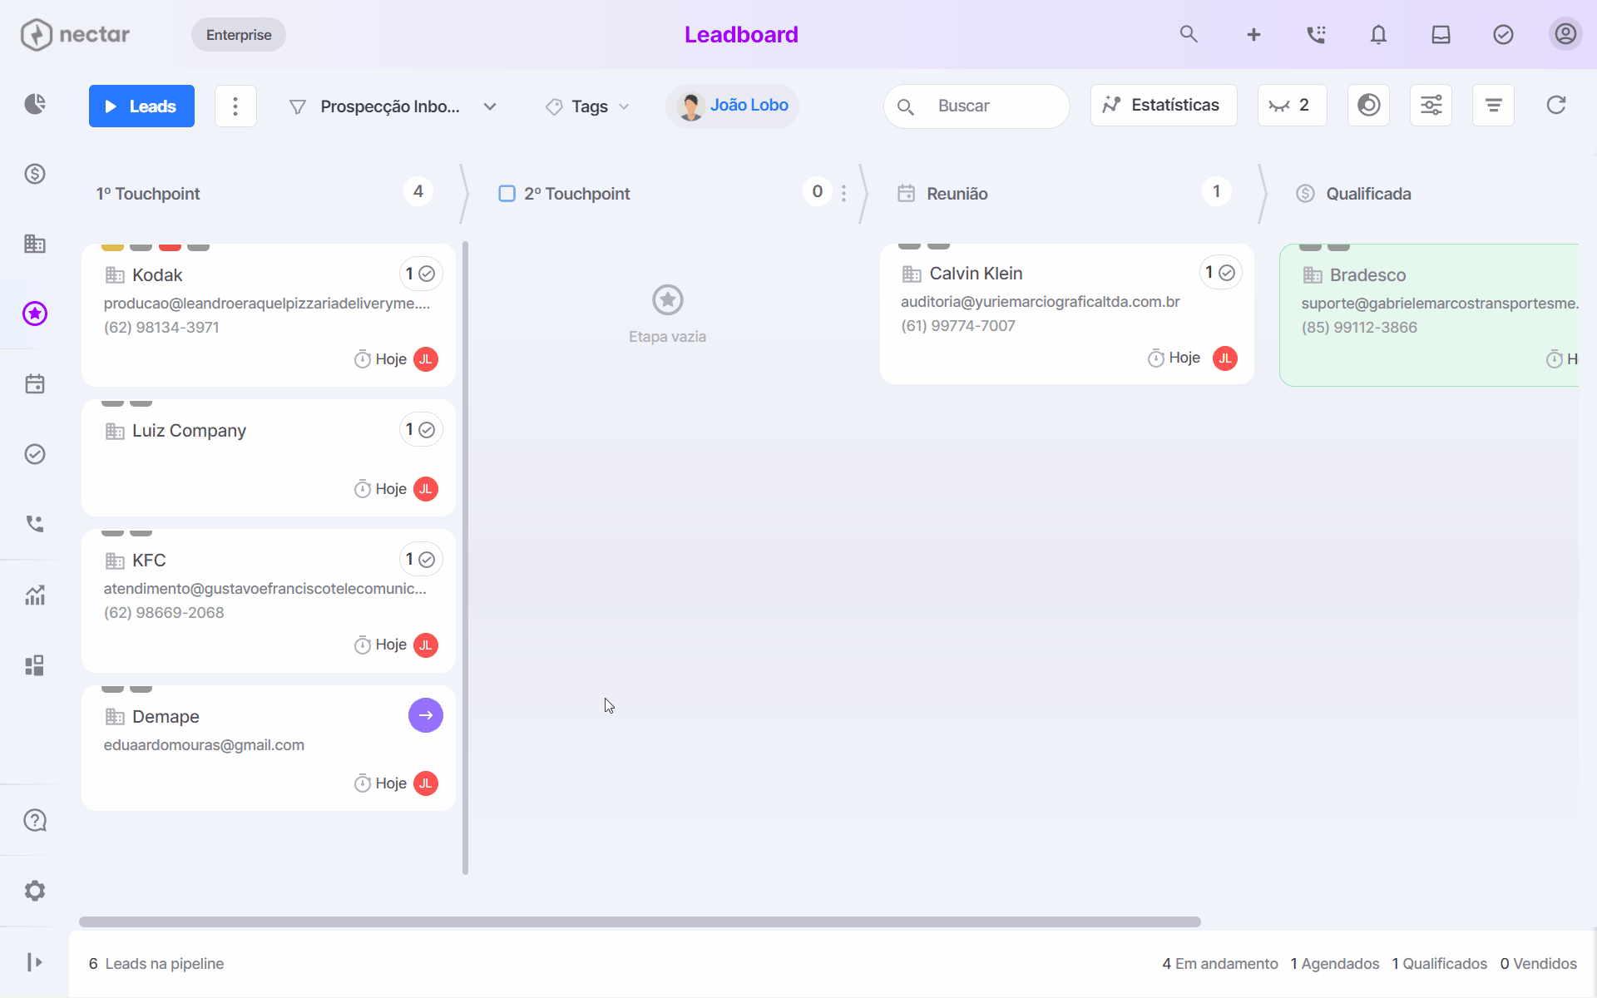This screenshot has width=1597, height=998.
Task: Open the settings gear in sidebar
Action: click(x=35, y=891)
